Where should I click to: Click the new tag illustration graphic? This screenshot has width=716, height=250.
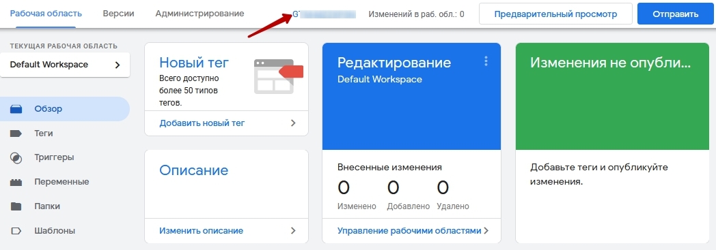point(279,76)
